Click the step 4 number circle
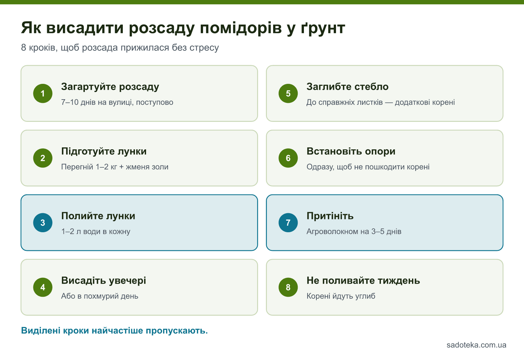Screen dimensions: 524x358 click(x=43, y=287)
